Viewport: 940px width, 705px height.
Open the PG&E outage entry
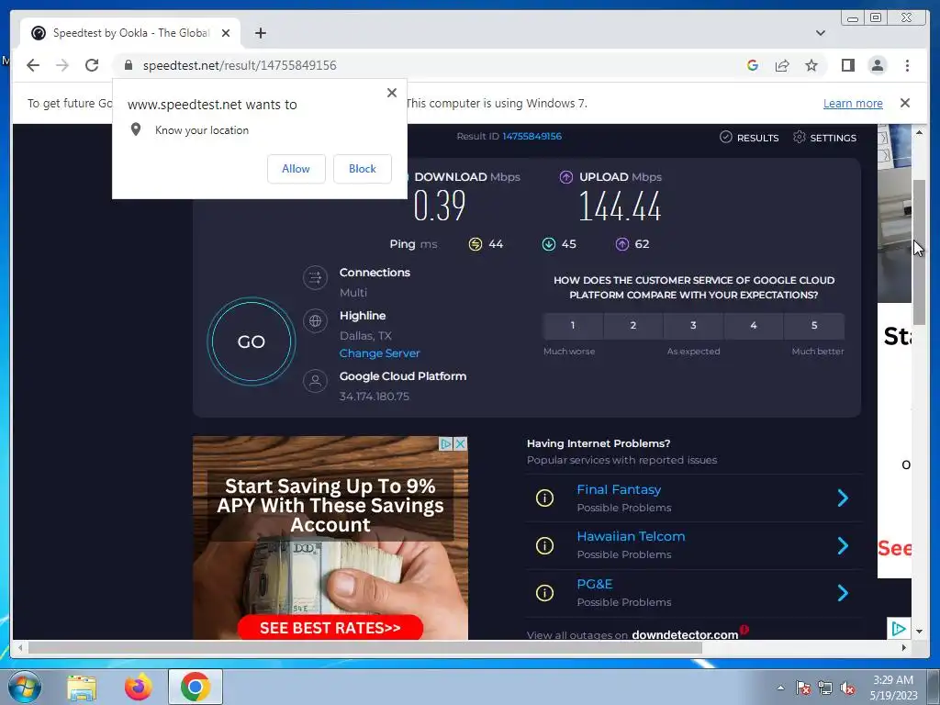pos(595,584)
